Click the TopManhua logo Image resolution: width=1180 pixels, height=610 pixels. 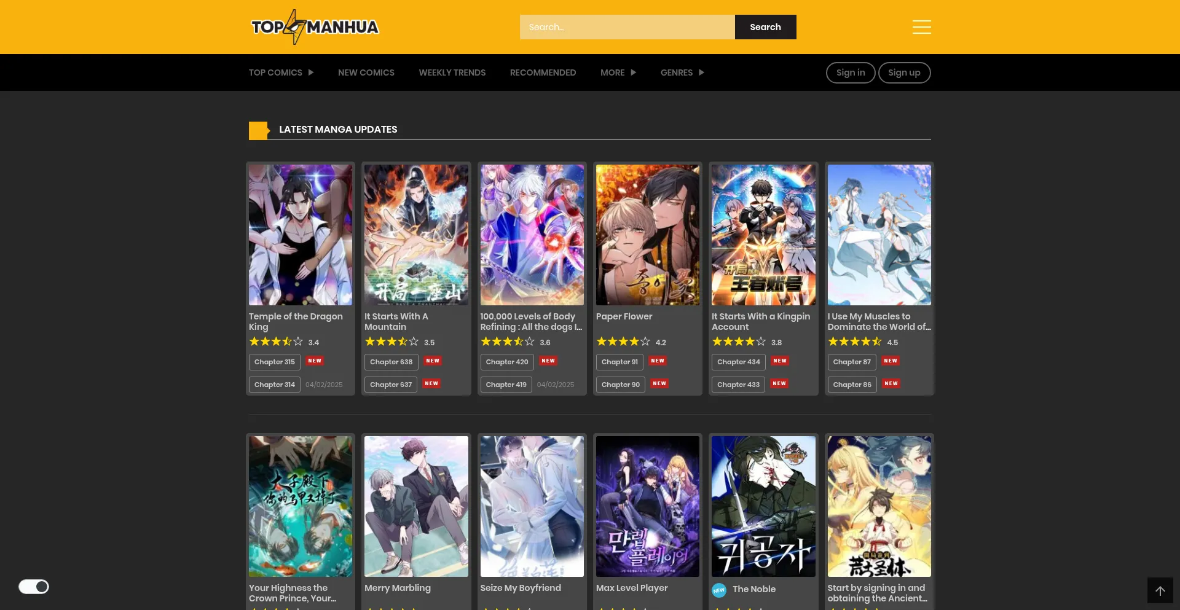(315, 27)
